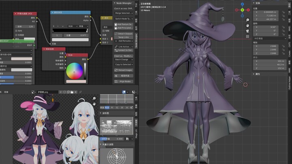Open the Create sidebar tab
The height and width of the screenshot is (164, 292).
(x=290, y=54)
